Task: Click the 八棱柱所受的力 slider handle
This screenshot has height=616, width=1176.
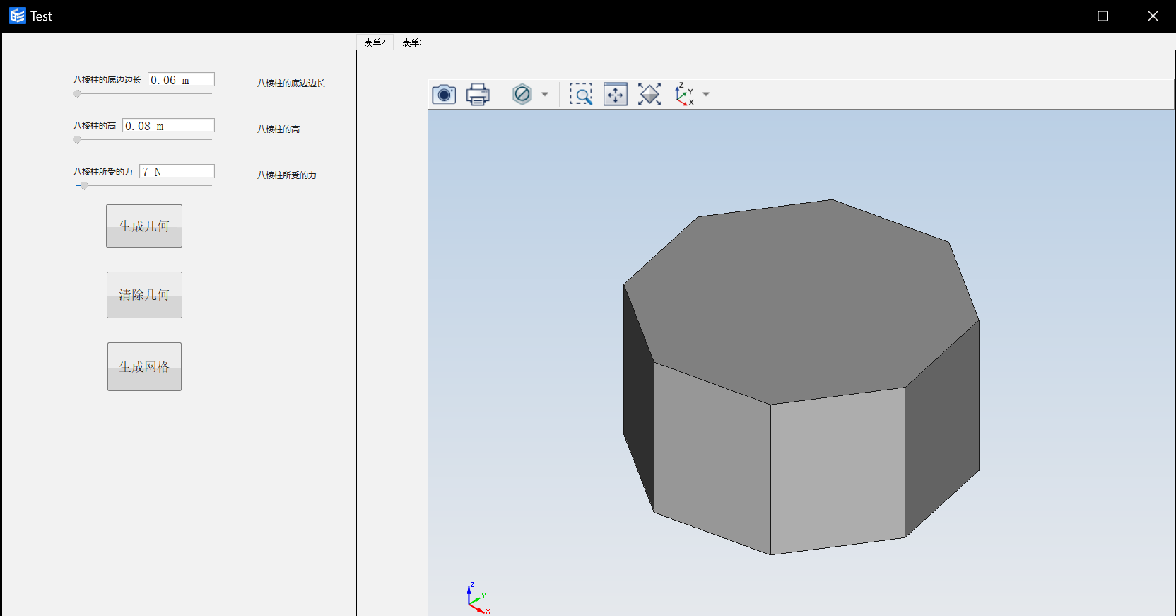Action: (84, 185)
